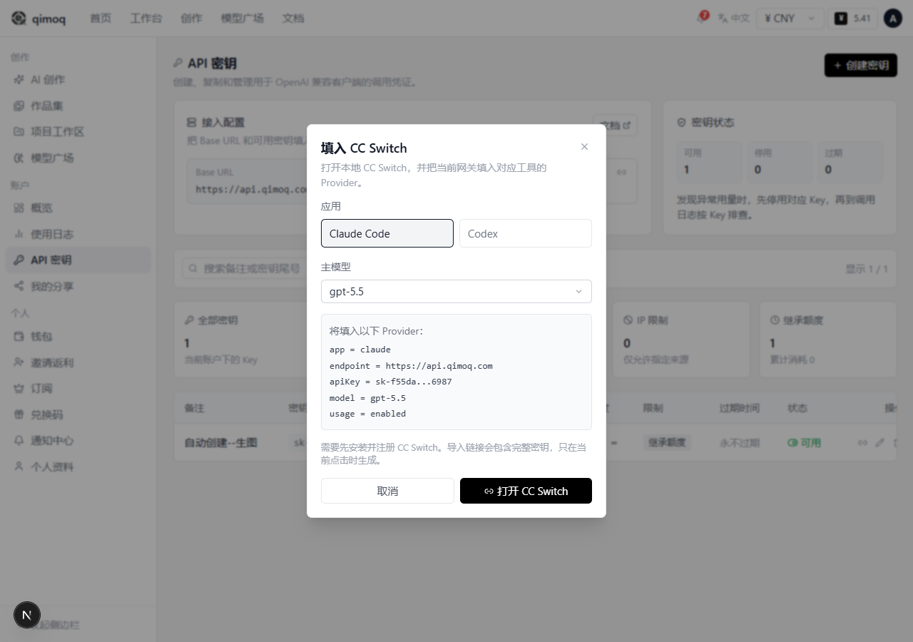Open 我的分享 in the sidebar
The image size is (913, 642).
pyautogui.click(x=78, y=286)
